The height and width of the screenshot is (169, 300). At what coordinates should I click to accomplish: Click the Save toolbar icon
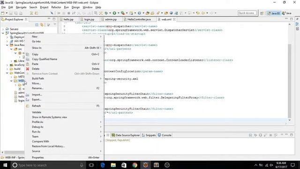[x=11, y=13]
